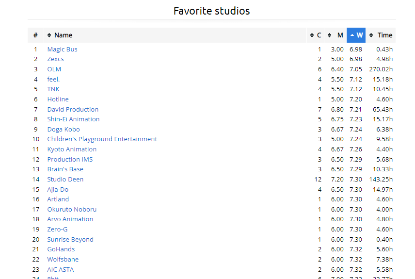Toggle the active W column sort
The height and width of the screenshot is (279, 415).
point(356,35)
